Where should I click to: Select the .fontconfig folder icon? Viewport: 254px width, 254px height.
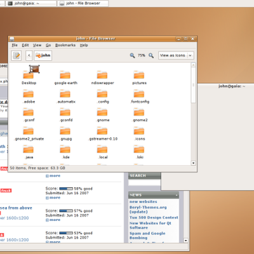pyautogui.click(x=139, y=93)
